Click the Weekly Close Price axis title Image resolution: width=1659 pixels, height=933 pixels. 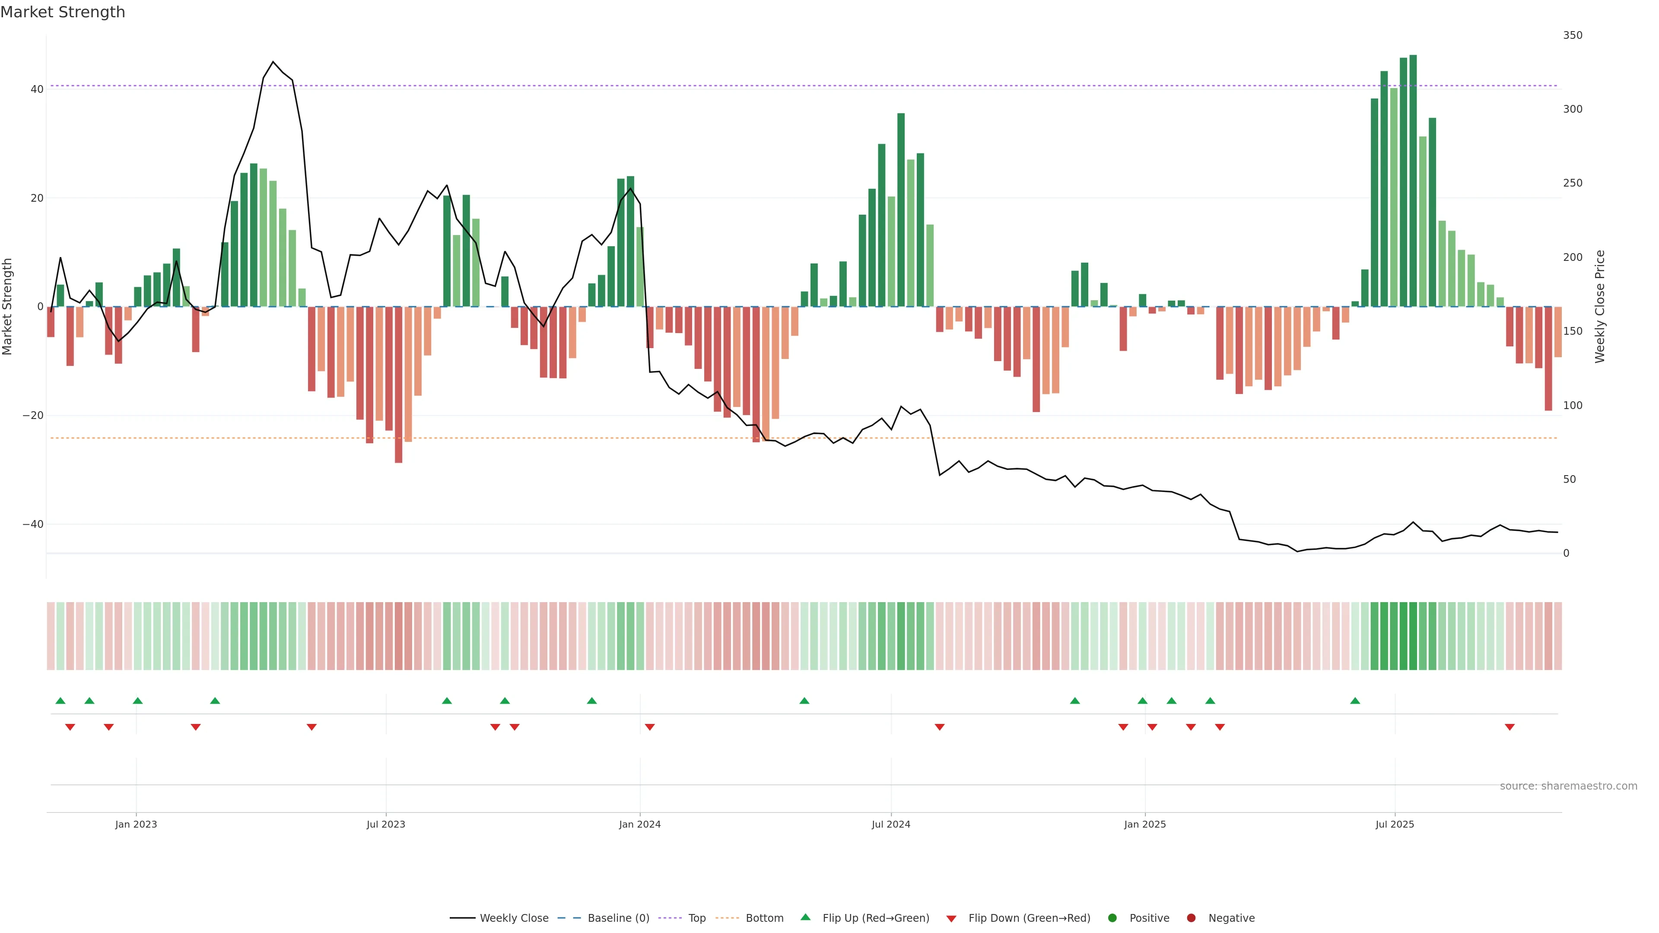coord(1600,307)
